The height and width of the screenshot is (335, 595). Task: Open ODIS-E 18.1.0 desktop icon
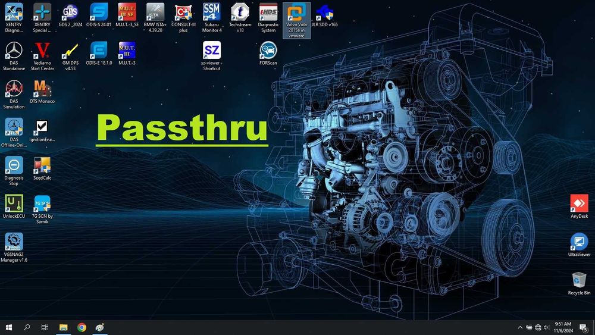99,54
